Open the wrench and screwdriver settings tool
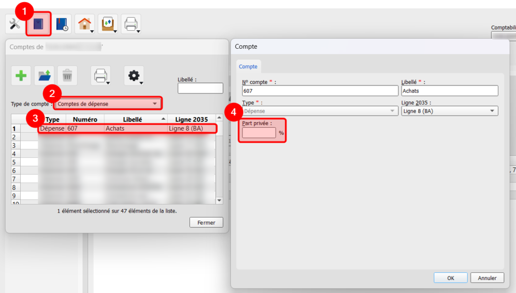This screenshot has width=516, height=293. point(15,24)
